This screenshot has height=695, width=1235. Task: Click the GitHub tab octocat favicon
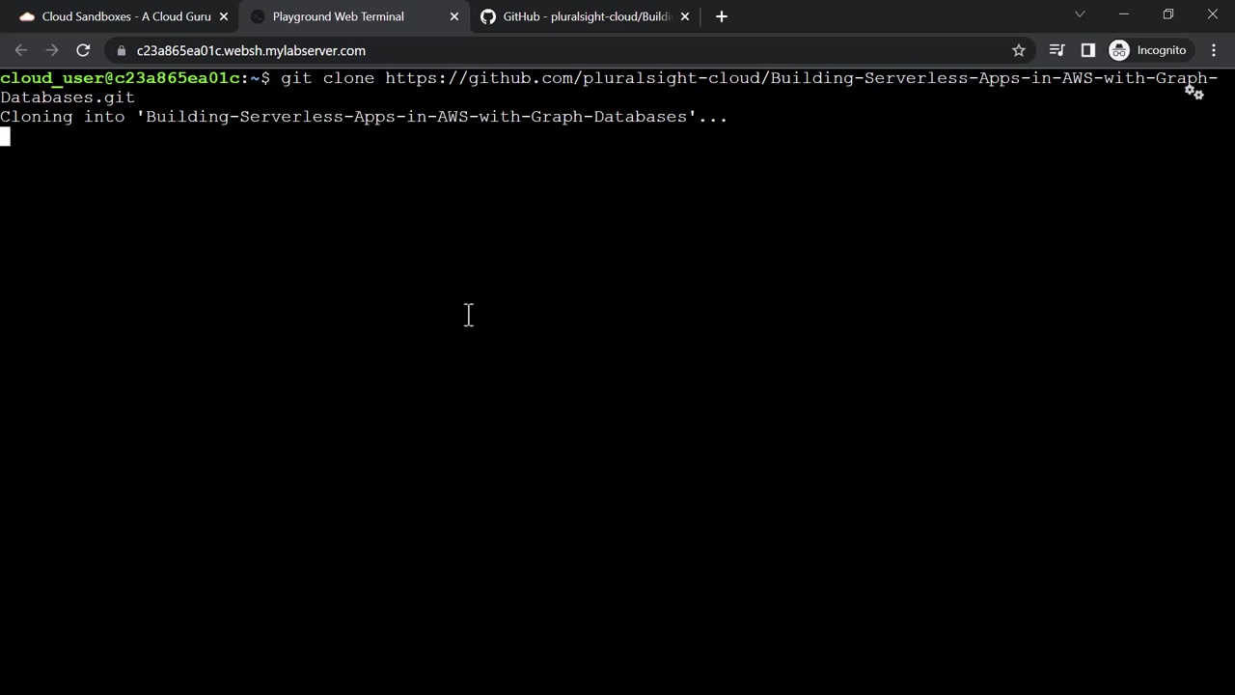[488, 16]
